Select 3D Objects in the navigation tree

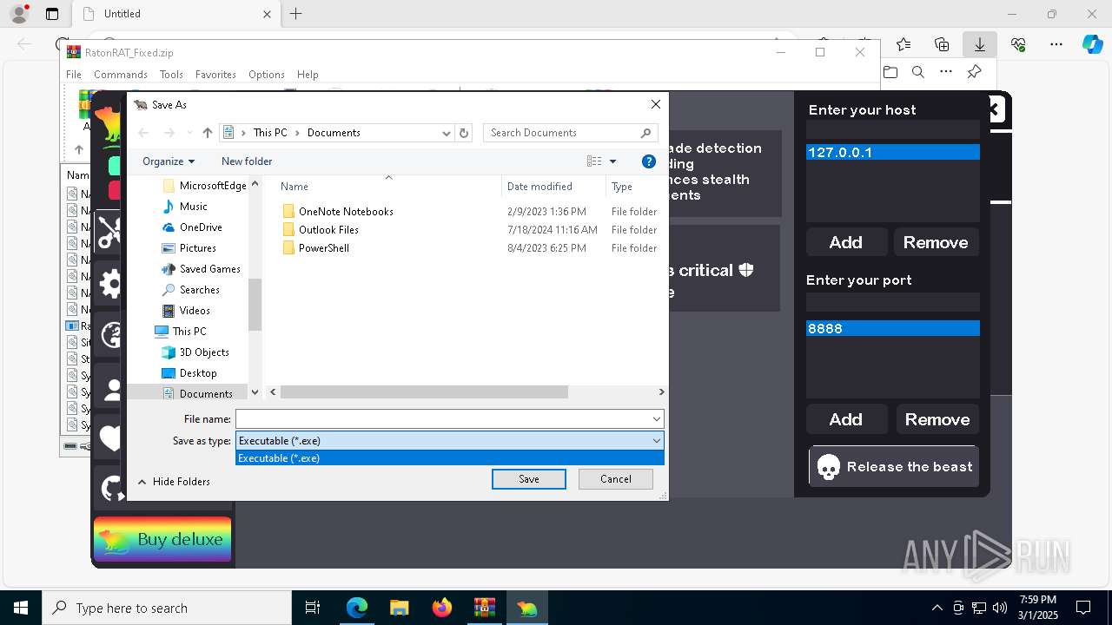(204, 352)
